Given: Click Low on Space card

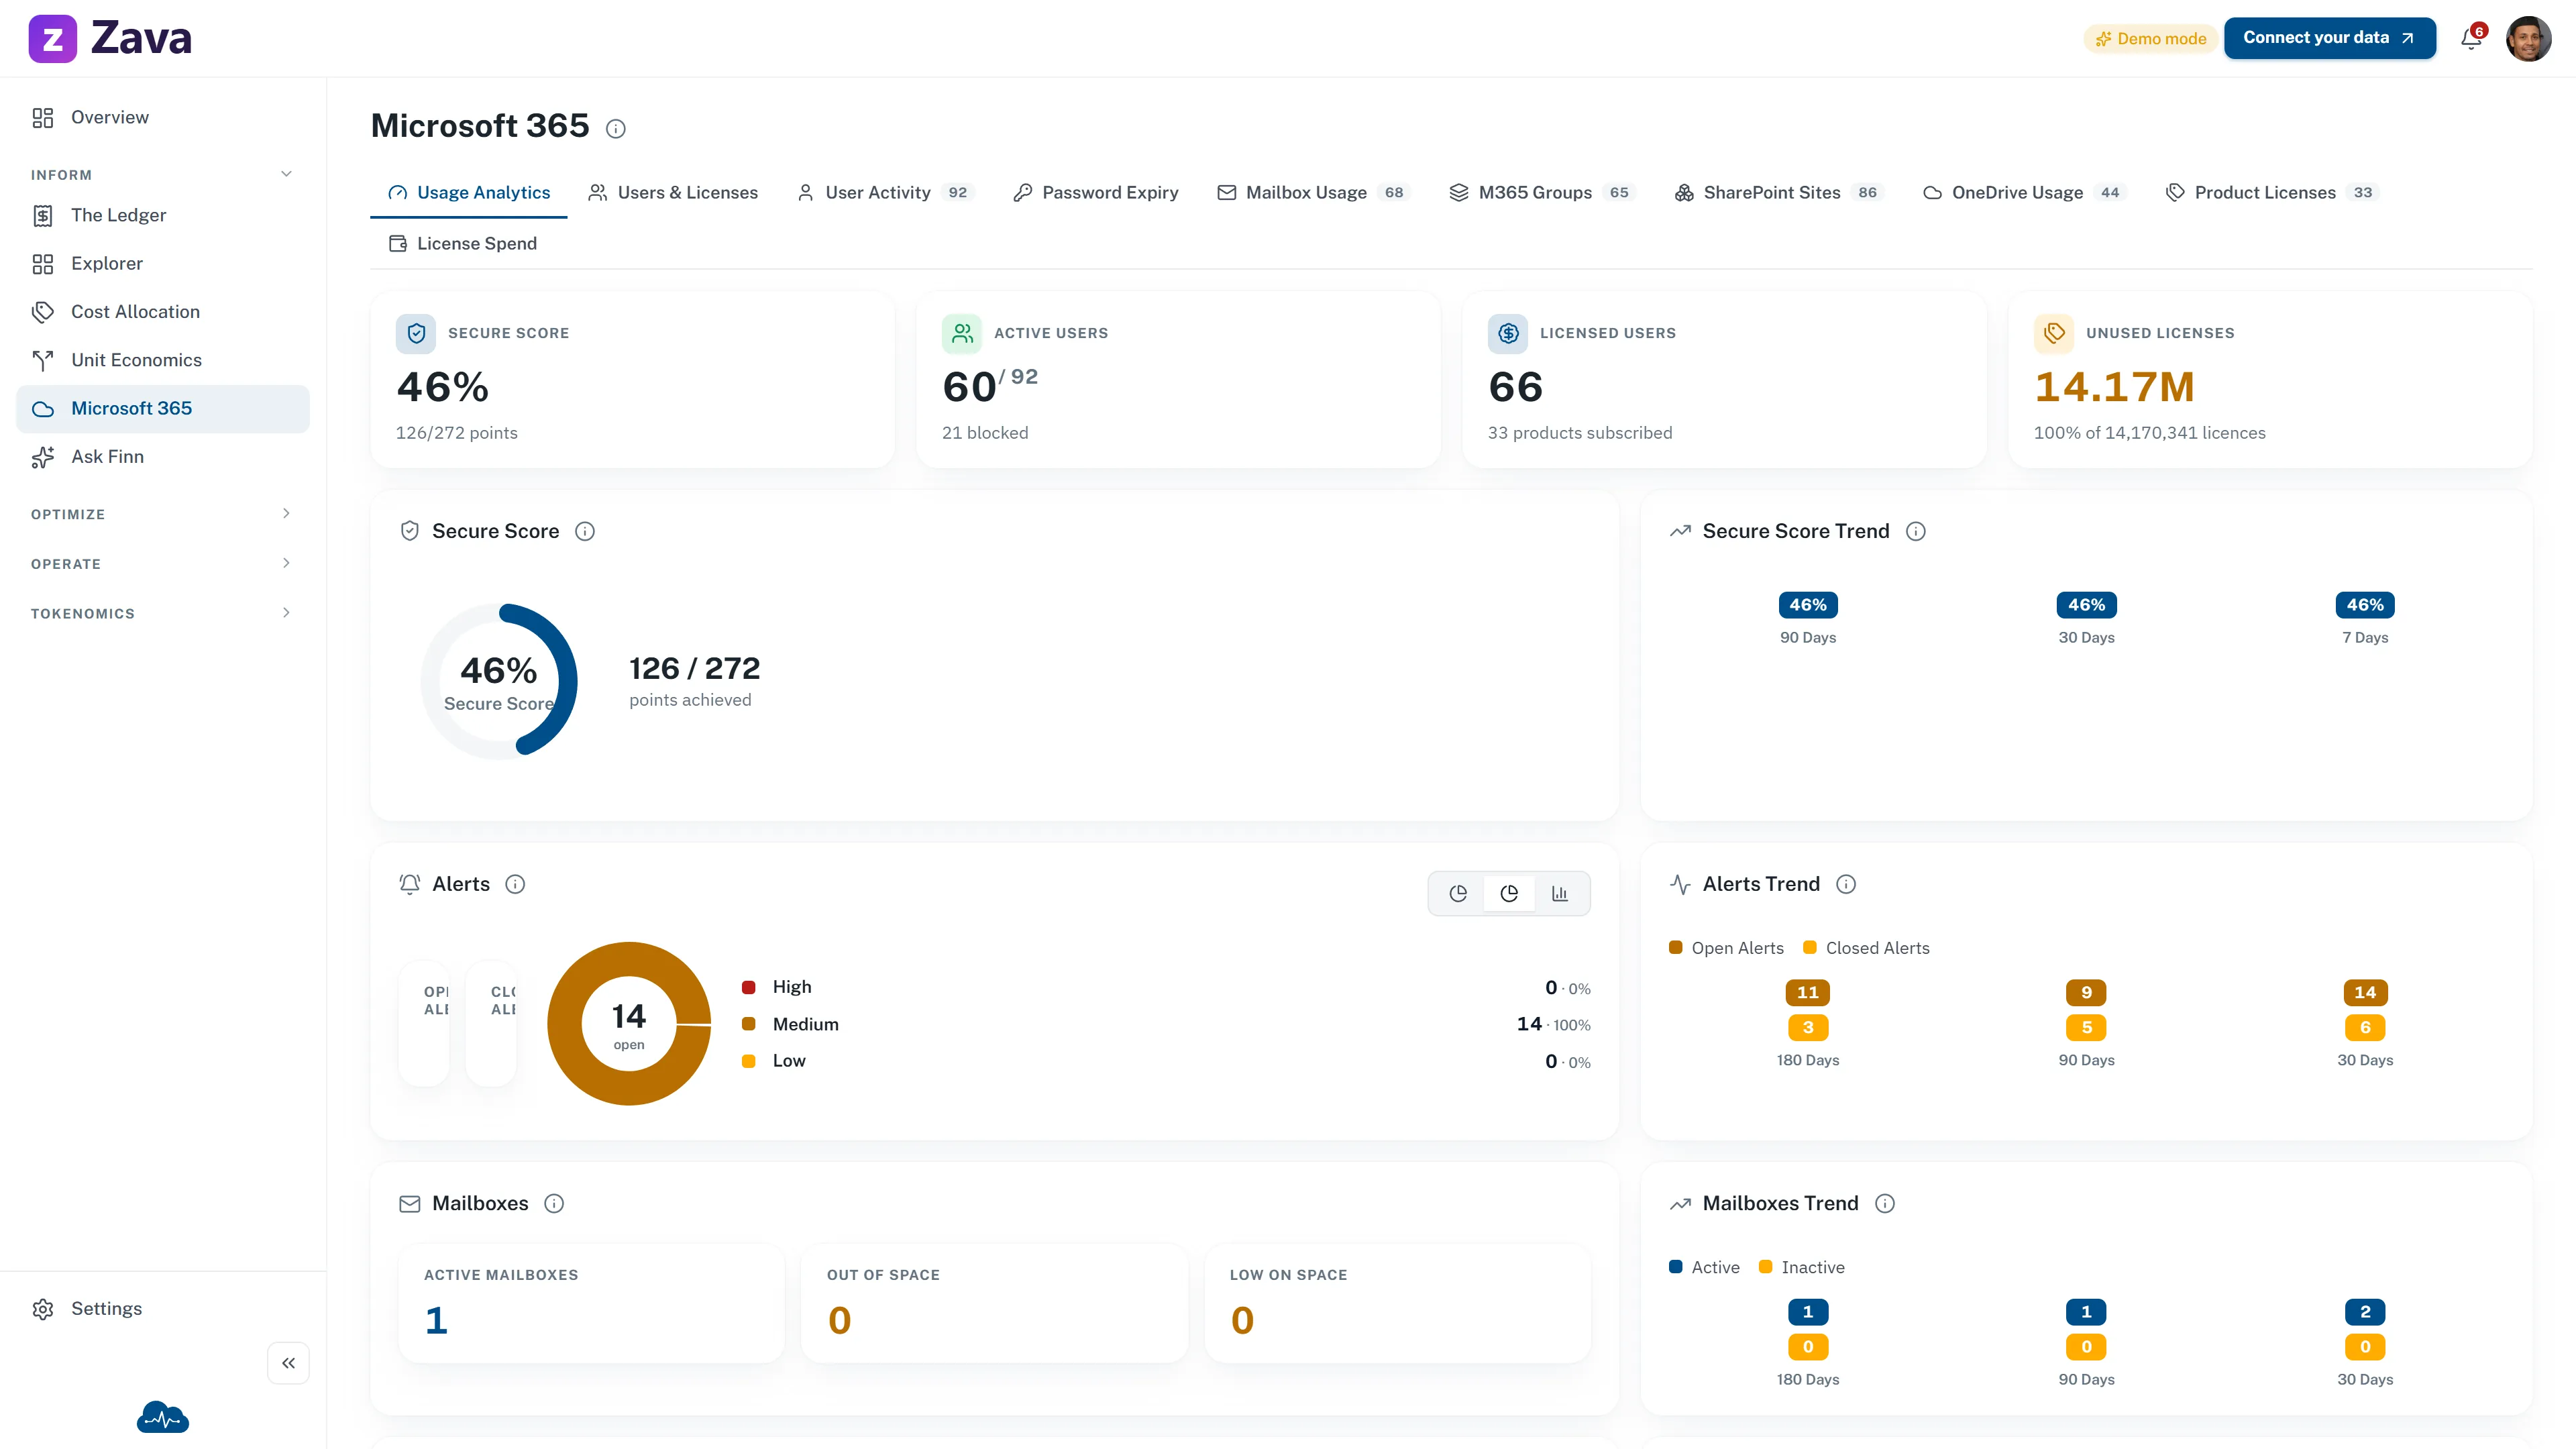Looking at the screenshot, I should point(1398,1304).
